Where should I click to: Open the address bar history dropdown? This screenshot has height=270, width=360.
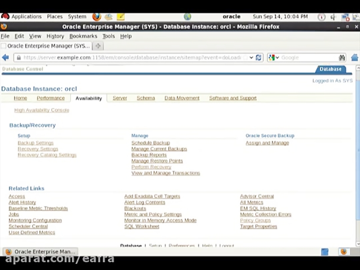point(251,57)
